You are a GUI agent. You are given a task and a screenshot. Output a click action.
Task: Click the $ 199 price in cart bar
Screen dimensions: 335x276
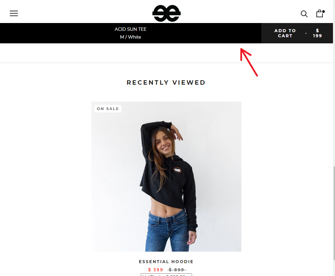click(317, 33)
